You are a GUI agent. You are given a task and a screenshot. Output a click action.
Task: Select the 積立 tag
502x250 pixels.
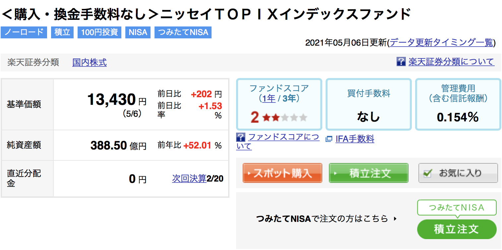(x=62, y=32)
